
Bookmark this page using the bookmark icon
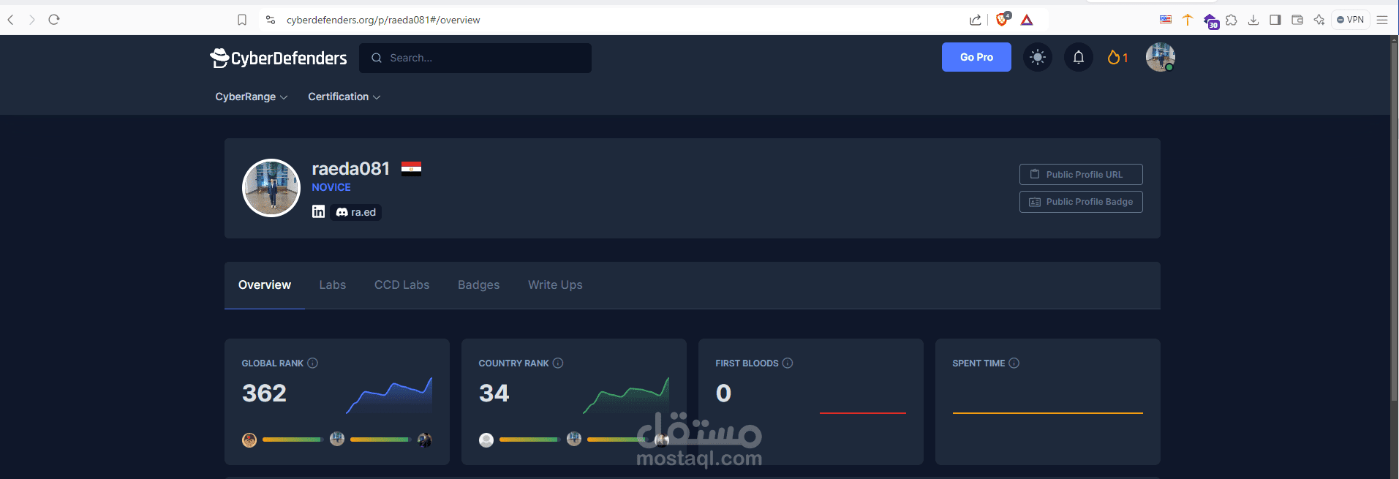(242, 20)
